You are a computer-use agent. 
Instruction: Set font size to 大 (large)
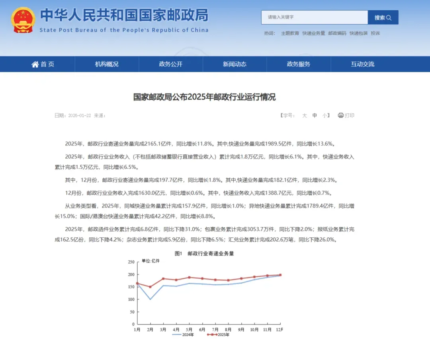305,116
